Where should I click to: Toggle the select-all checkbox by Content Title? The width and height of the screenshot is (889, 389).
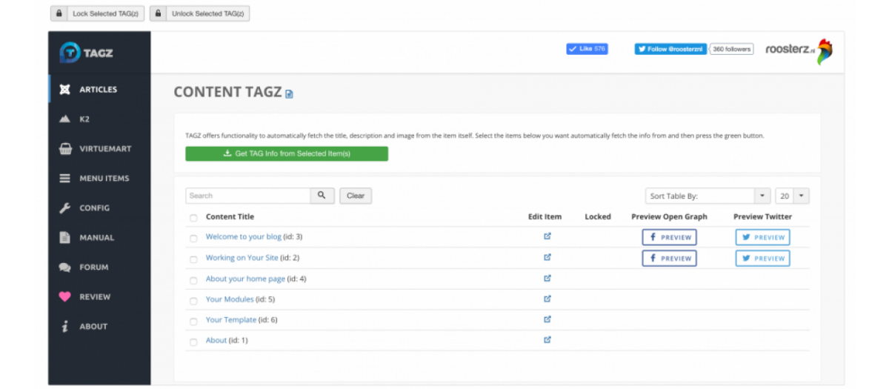[193, 218]
